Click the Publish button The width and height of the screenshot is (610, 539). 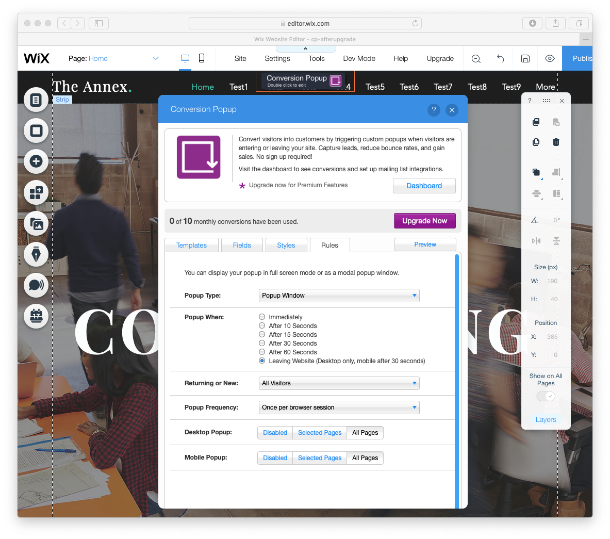coord(578,58)
